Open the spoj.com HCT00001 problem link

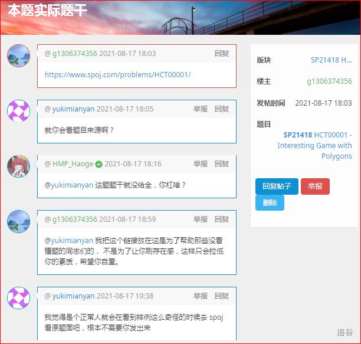[117, 75]
